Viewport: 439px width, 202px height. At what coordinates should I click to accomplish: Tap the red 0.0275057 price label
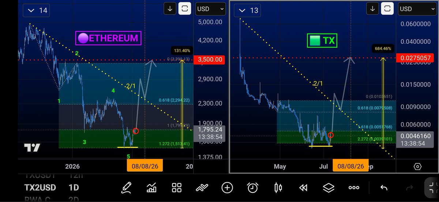coord(414,58)
